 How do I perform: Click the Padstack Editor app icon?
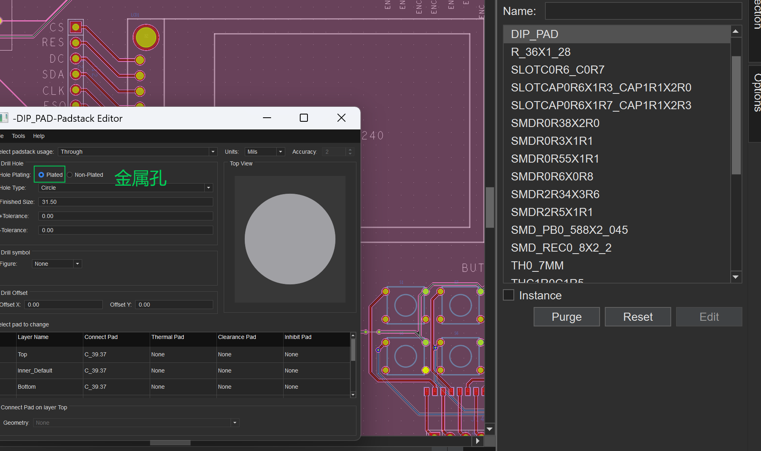[4, 118]
